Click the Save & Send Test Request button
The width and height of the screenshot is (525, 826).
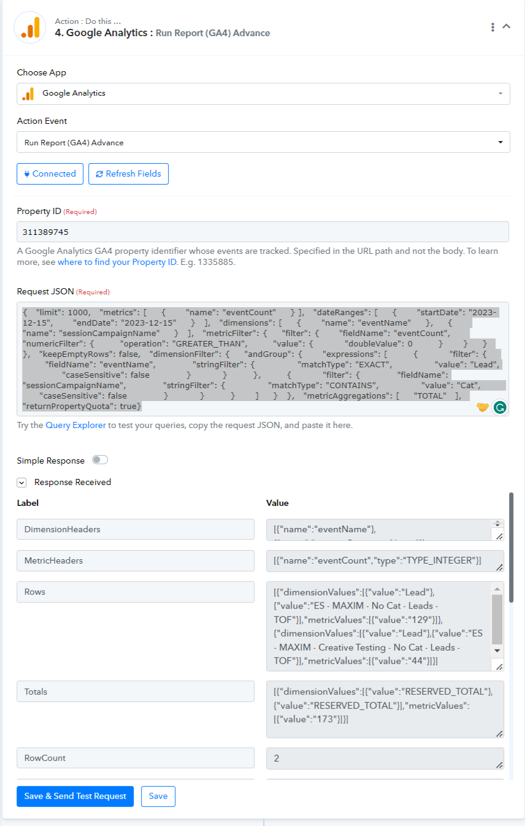click(75, 796)
